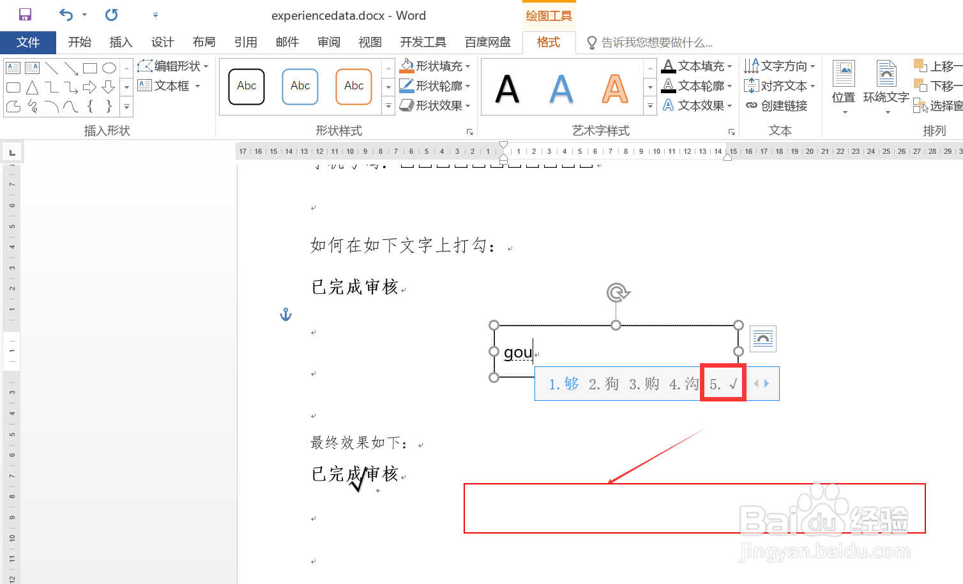Open the 文字方向 menu
The height and width of the screenshot is (584, 963).
coord(780,66)
